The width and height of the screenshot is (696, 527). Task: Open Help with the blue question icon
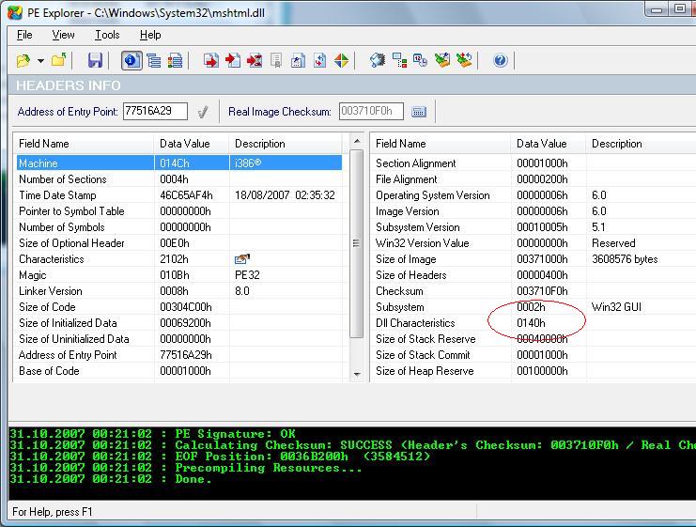tap(501, 60)
